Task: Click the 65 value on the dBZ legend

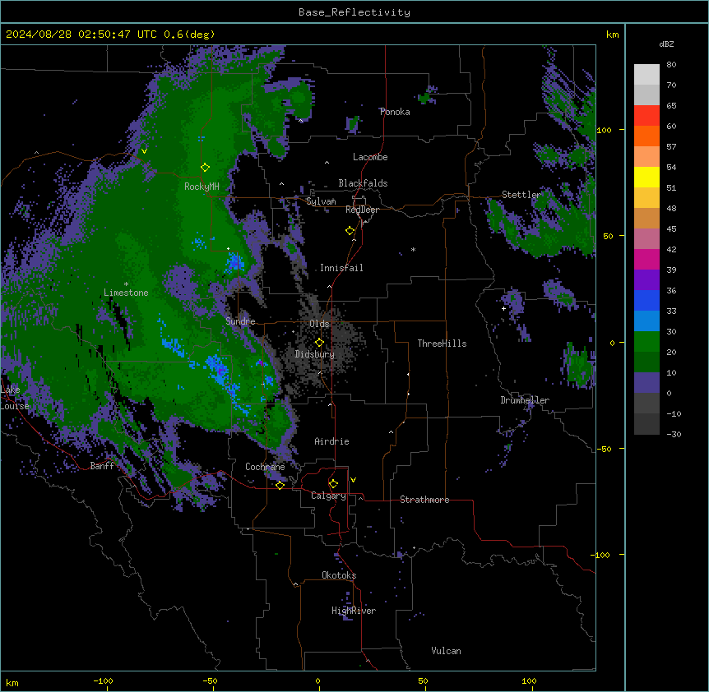Action: point(671,106)
